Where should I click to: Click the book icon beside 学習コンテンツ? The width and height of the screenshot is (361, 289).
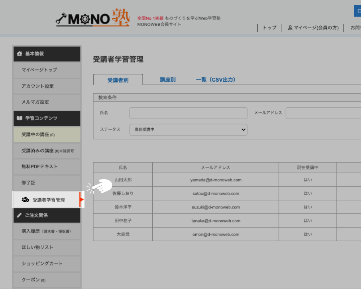(x=19, y=118)
